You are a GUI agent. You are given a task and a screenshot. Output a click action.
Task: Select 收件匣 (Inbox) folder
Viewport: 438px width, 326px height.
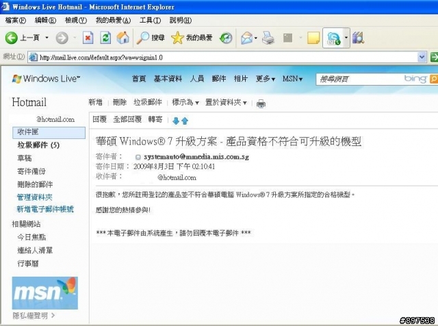[x=49, y=133]
